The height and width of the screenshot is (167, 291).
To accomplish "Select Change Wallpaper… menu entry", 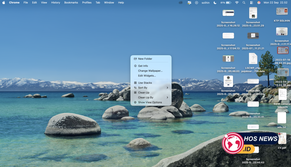I will (150, 71).
